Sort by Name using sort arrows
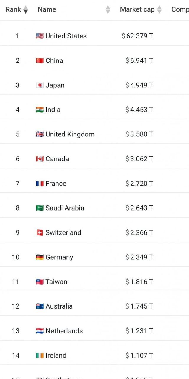Screen dimensions: 189x379 tap(108, 9)
